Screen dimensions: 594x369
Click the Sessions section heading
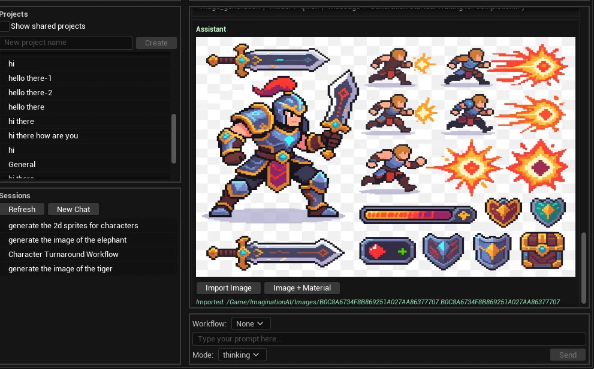[15, 196]
